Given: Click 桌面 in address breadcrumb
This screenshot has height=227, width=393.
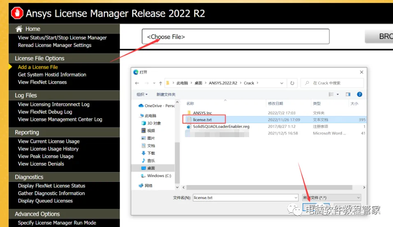Looking at the screenshot, I should click(199, 83).
